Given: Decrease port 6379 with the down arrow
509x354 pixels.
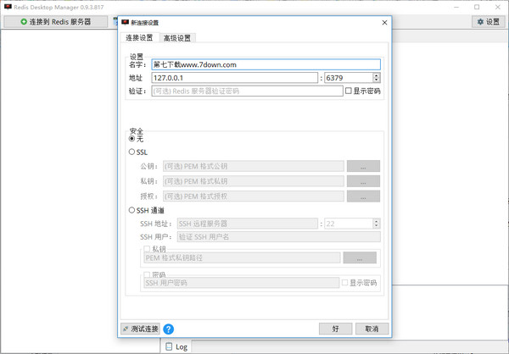Looking at the screenshot, I should point(376,80).
